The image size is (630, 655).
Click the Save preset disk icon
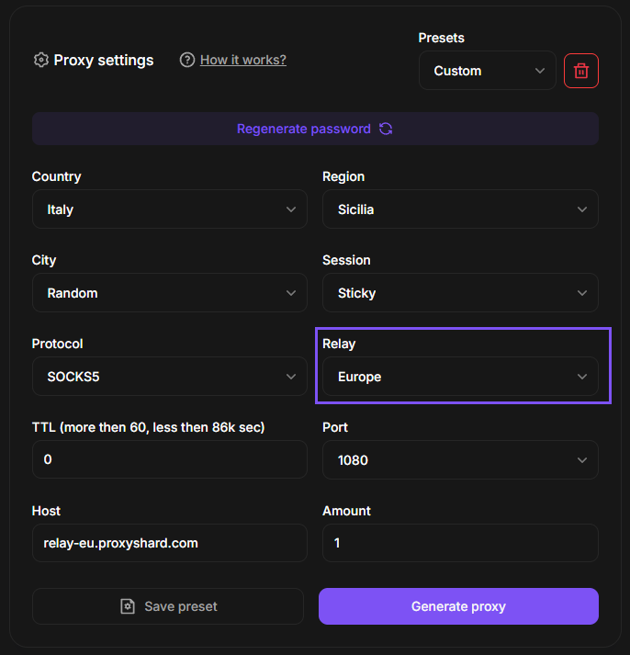pyautogui.click(x=128, y=606)
